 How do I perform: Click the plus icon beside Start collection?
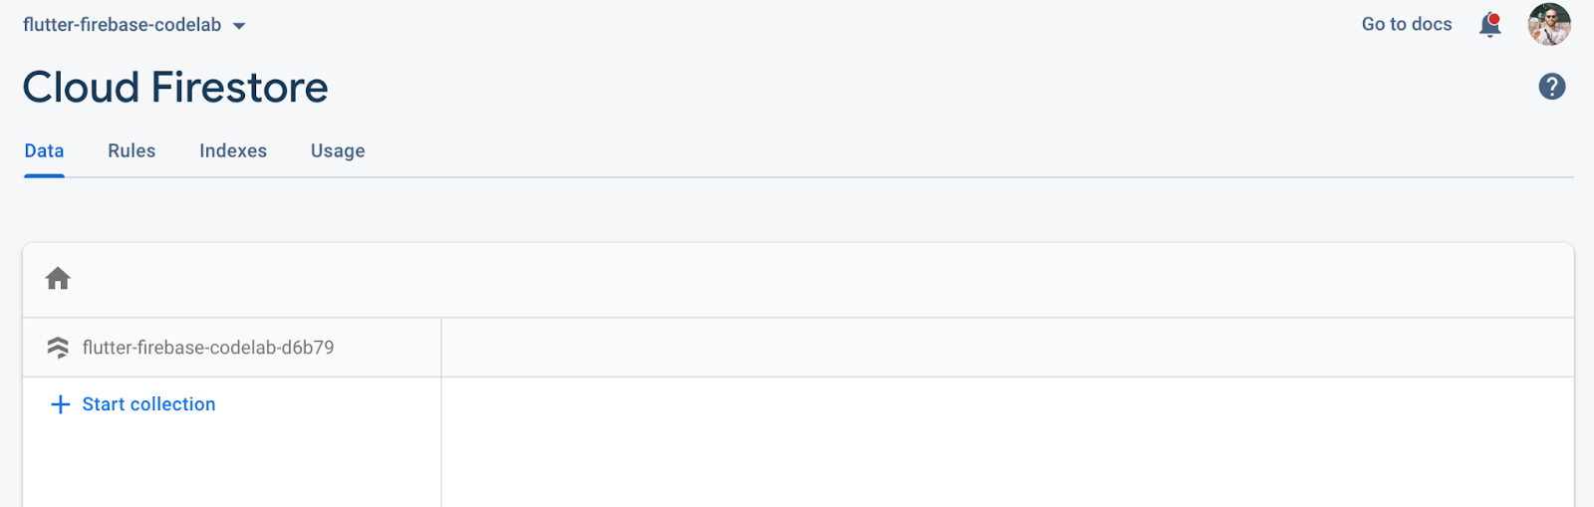tap(61, 404)
